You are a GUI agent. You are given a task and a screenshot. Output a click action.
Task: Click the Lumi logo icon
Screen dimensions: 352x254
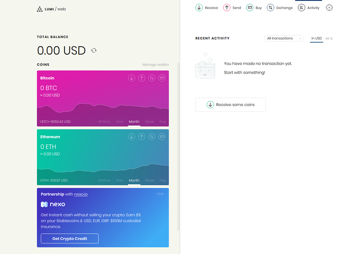[40, 9]
